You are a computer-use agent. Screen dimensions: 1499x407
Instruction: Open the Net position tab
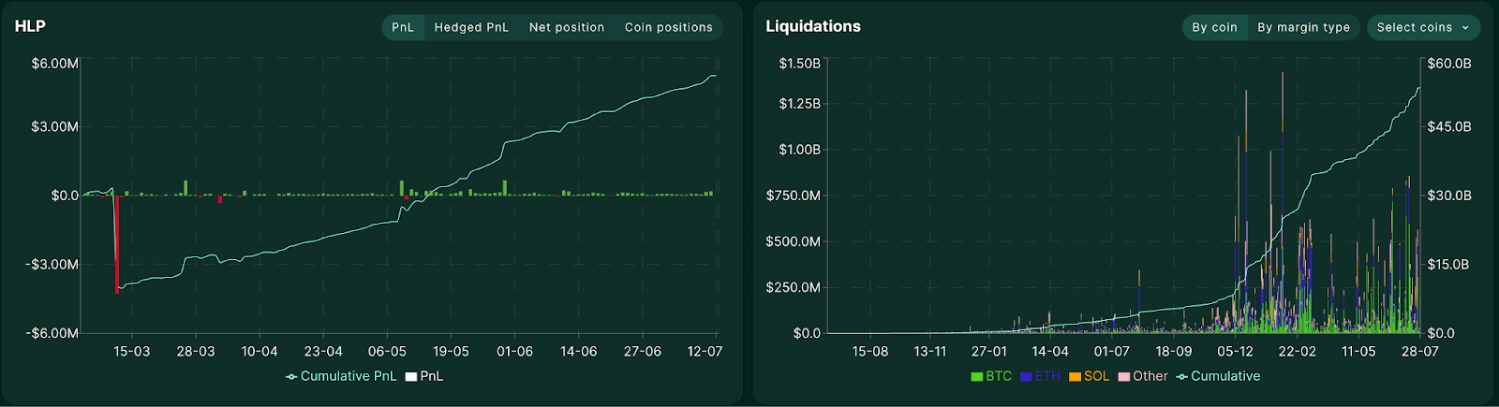(567, 27)
